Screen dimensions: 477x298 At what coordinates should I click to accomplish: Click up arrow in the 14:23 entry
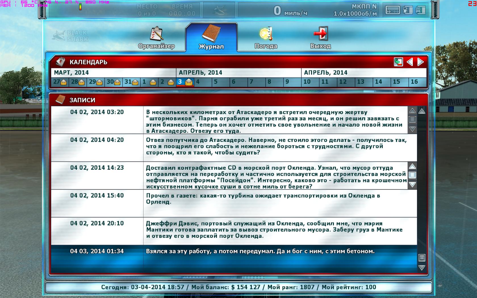412,166
